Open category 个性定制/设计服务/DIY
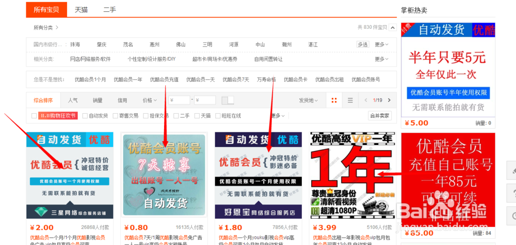This screenshot has width=516, height=245. (x=152, y=59)
